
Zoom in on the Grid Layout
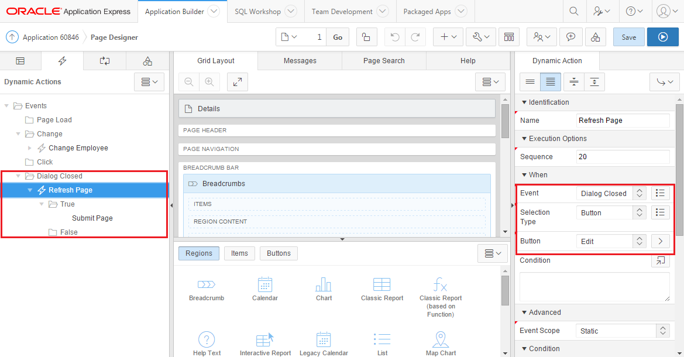(x=209, y=82)
